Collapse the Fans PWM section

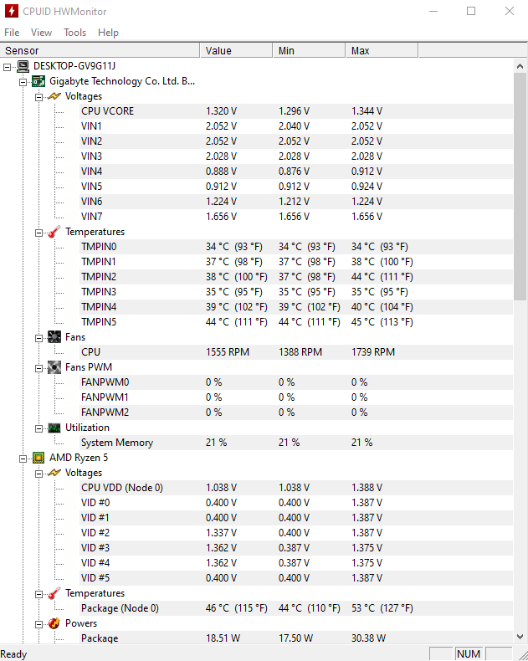tap(39, 368)
